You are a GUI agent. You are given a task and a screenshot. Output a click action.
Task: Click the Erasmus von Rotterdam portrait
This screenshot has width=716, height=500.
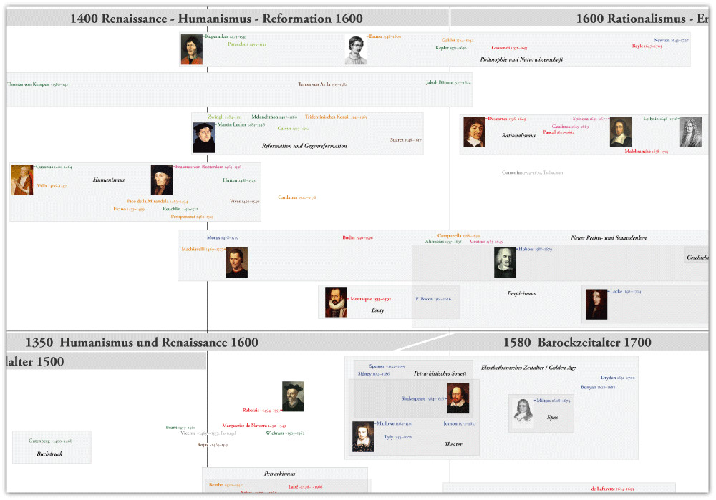(162, 180)
